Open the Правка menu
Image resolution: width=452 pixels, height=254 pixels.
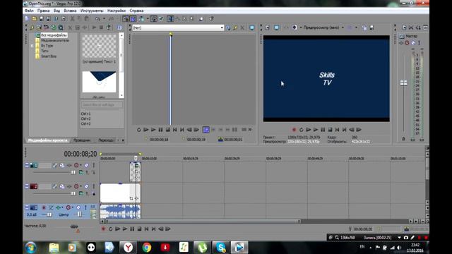43,11
